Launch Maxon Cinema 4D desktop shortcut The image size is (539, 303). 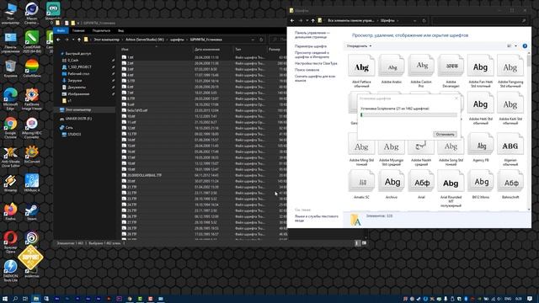click(x=32, y=13)
